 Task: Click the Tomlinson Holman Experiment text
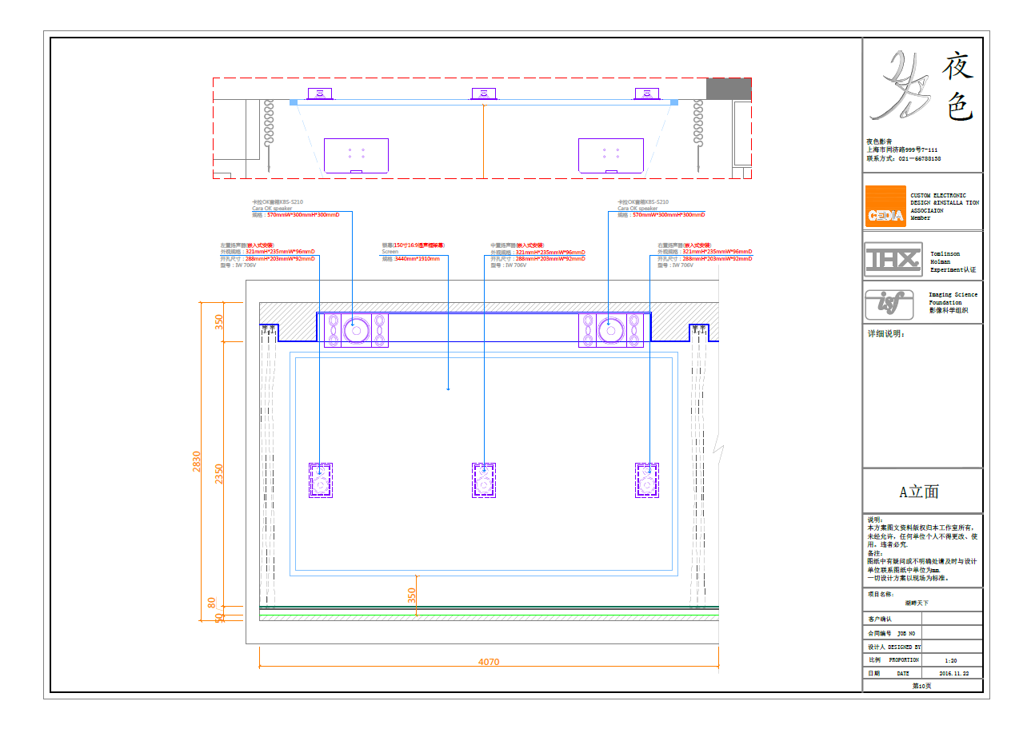click(953, 261)
